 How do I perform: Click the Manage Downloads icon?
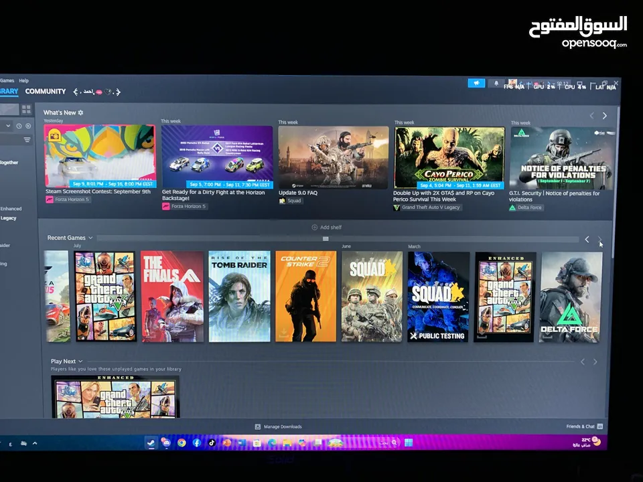tap(257, 426)
